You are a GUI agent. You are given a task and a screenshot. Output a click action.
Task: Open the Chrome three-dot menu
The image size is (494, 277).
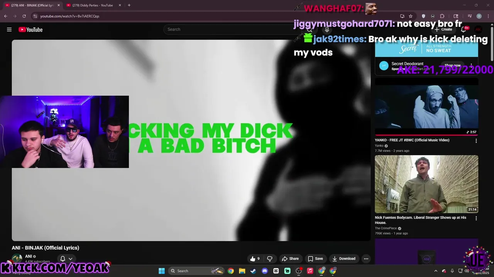click(488, 16)
